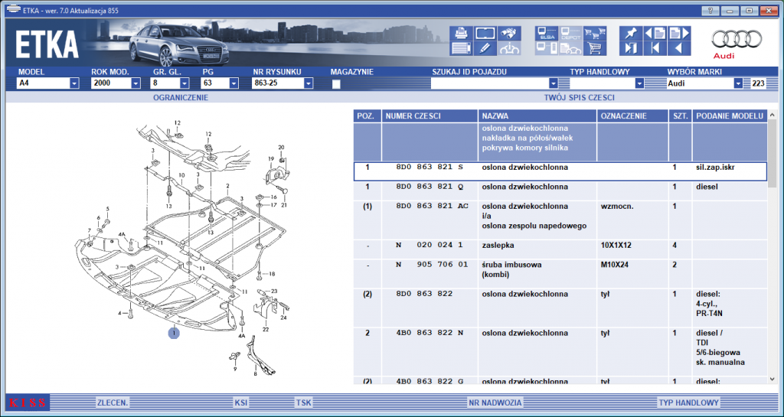This screenshot has width=784, height=417.
Task: Click the pushpin icon
Action: [631, 33]
